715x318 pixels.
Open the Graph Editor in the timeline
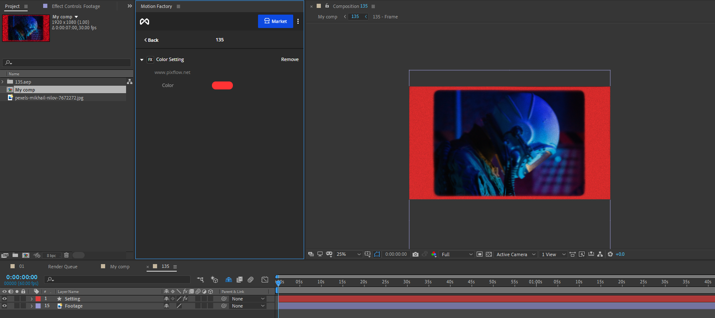pyautogui.click(x=265, y=280)
